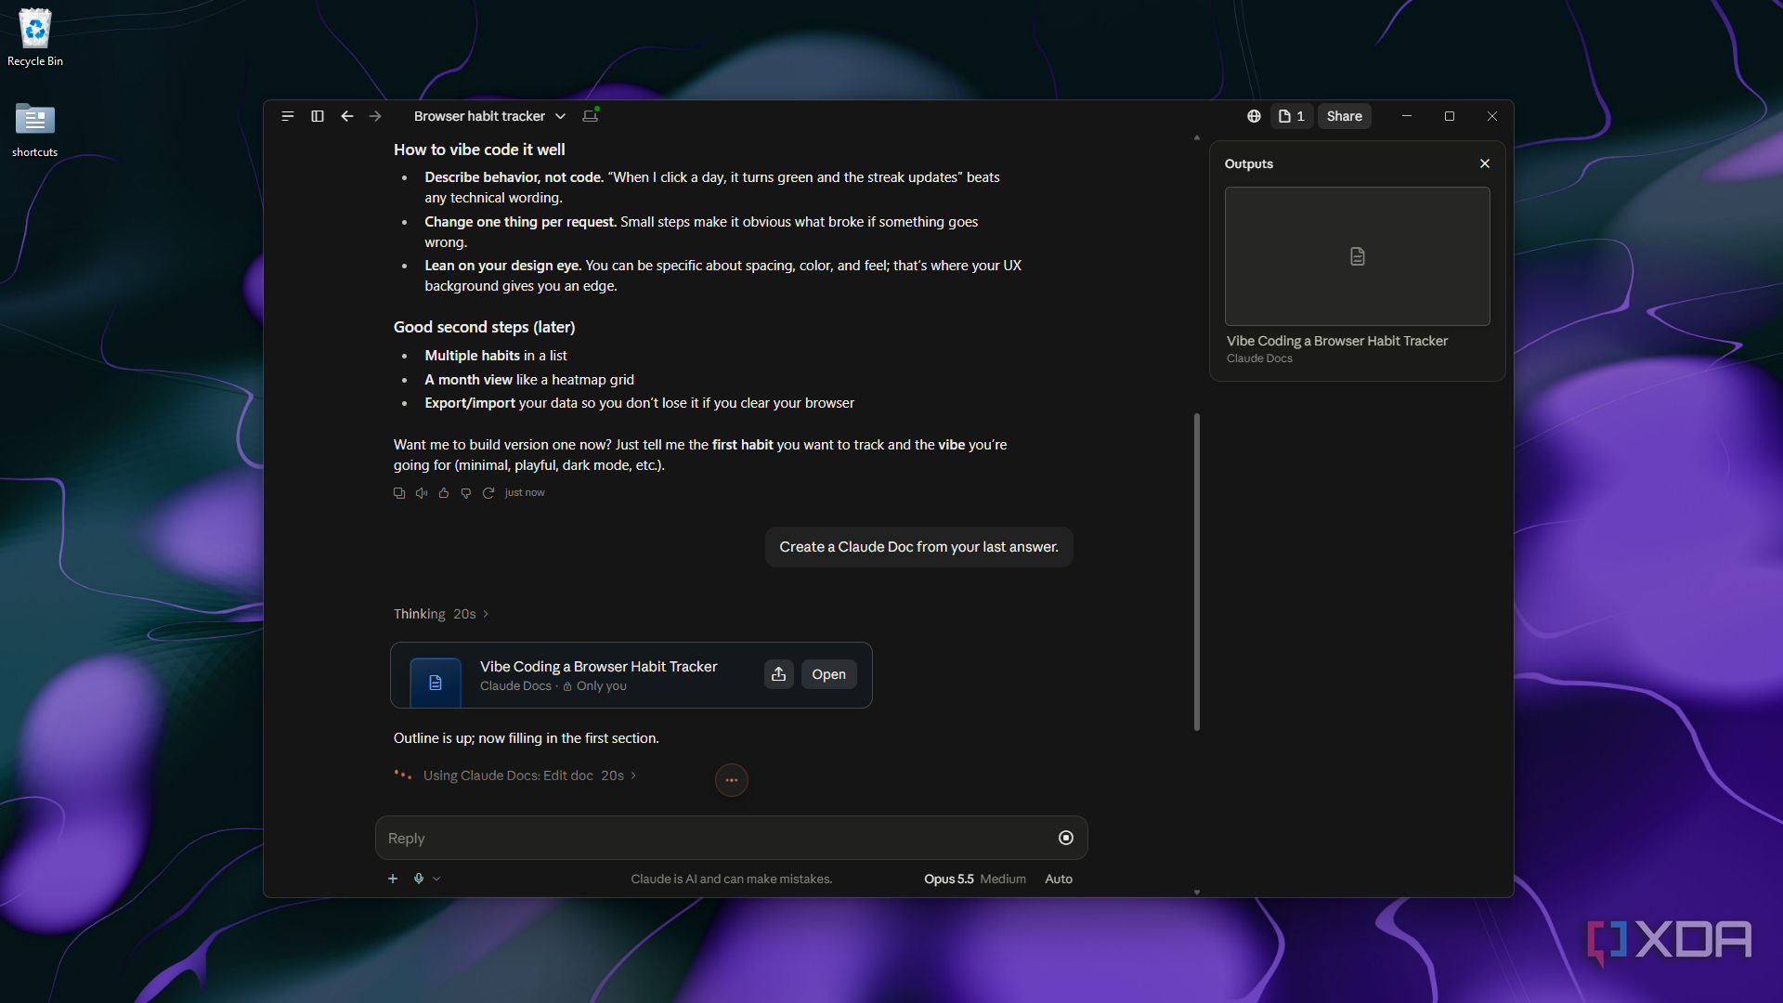1783x1003 pixels.
Task: Click the Share button
Action: click(1344, 116)
